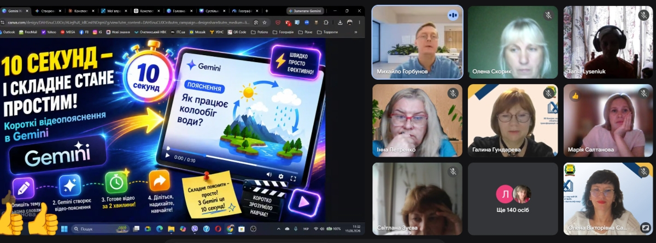Open OBS Studio from the taskbar

253,229
